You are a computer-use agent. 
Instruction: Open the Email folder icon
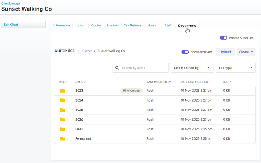(x=62, y=129)
